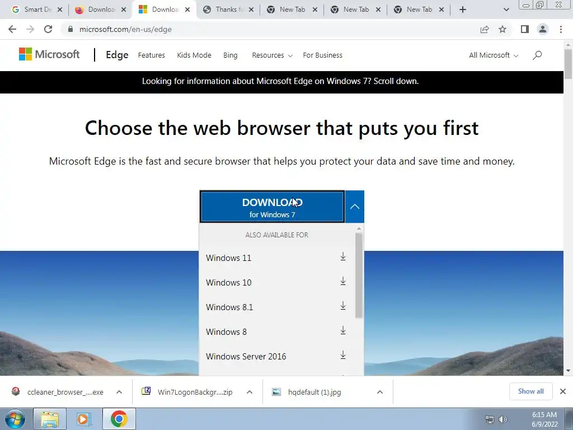Image resolution: width=573 pixels, height=430 pixels.
Task: Open Chrome three-dot menu
Action: point(561,29)
